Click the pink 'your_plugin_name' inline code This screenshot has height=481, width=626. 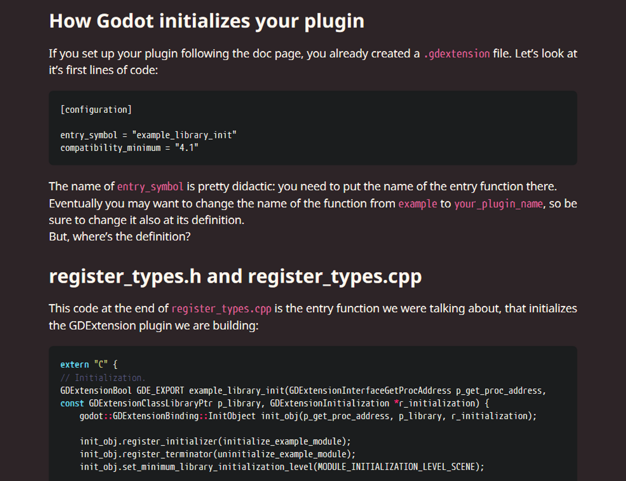499,203
